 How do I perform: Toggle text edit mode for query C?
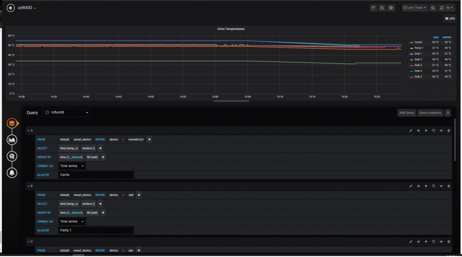click(411, 241)
